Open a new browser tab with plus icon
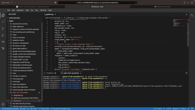 coord(188,3)
